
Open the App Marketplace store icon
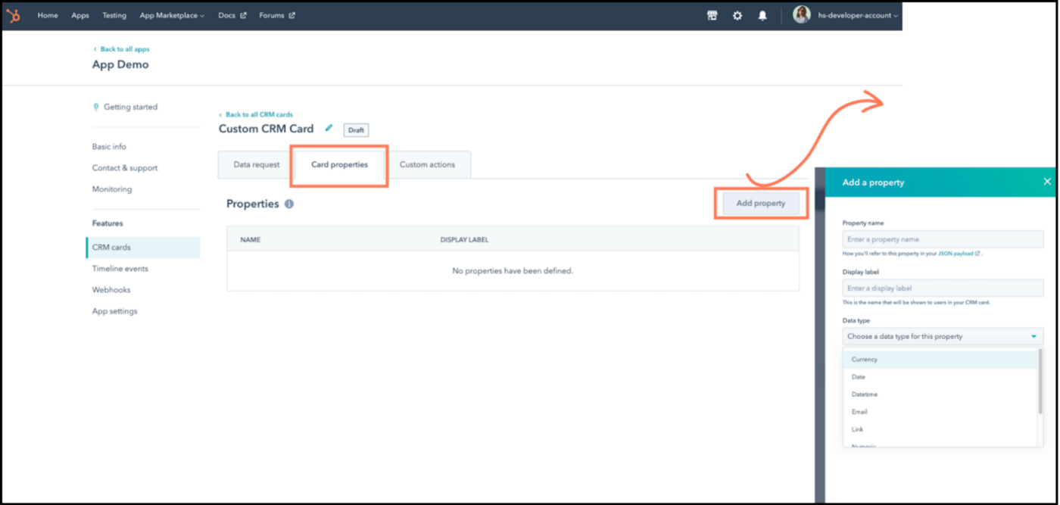coord(712,15)
